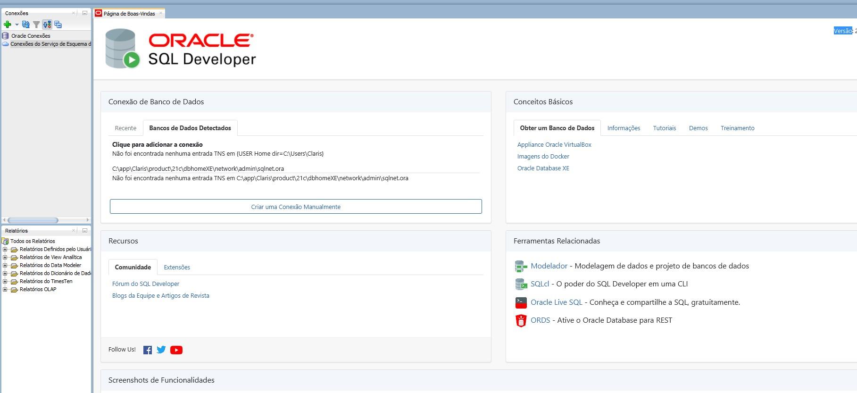Close the Conexões panel tab

tap(74, 13)
